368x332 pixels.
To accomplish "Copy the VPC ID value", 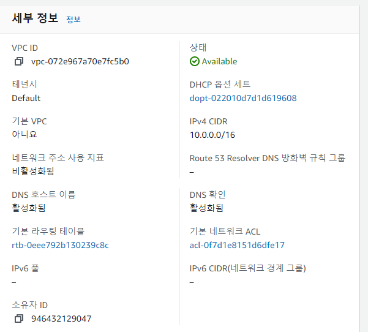I will pyautogui.click(x=19, y=61).
